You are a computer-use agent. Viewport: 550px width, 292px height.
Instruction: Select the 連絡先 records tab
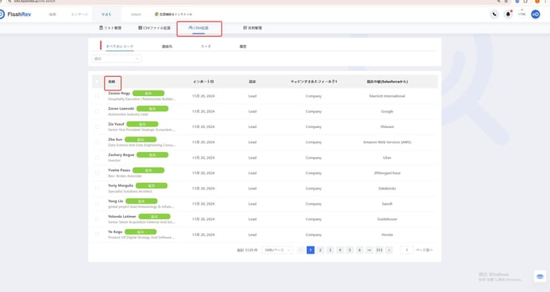(167, 46)
